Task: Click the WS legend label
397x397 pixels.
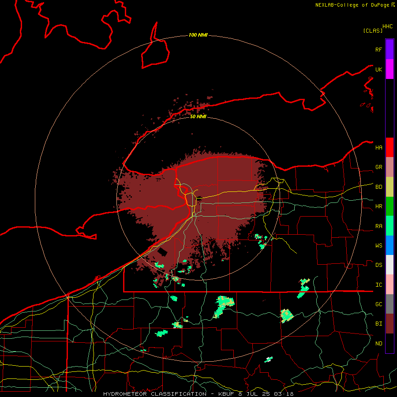Action: [x=378, y=245]
